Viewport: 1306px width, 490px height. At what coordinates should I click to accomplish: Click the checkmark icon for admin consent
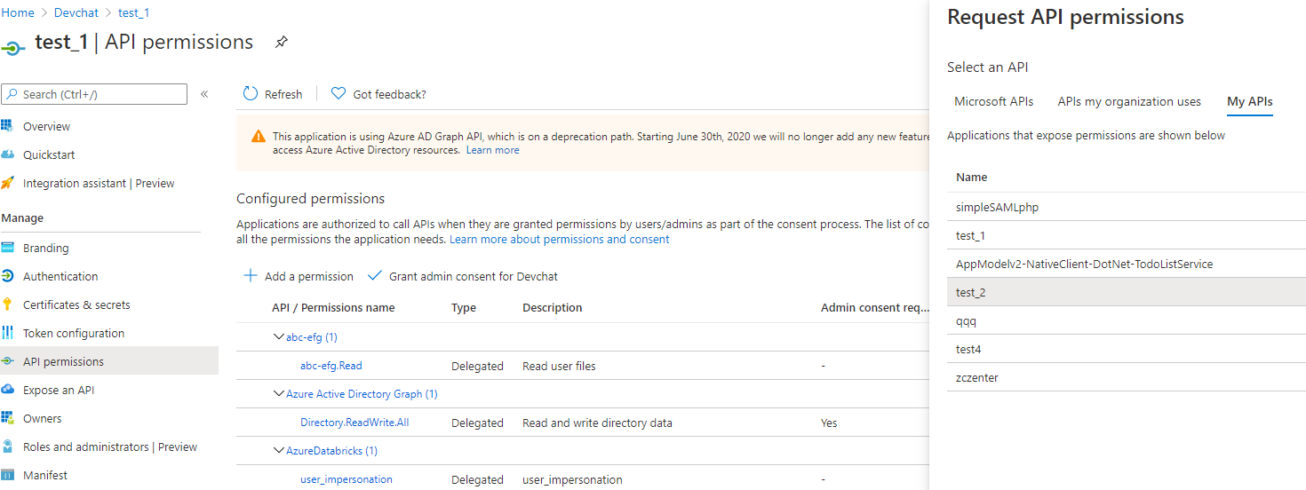pyautogui.click(x=375, y=276)
